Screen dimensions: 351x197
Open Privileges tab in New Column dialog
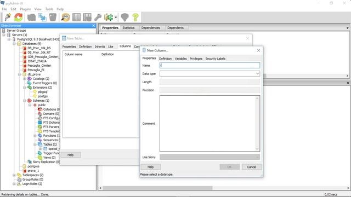coord(196,59)
